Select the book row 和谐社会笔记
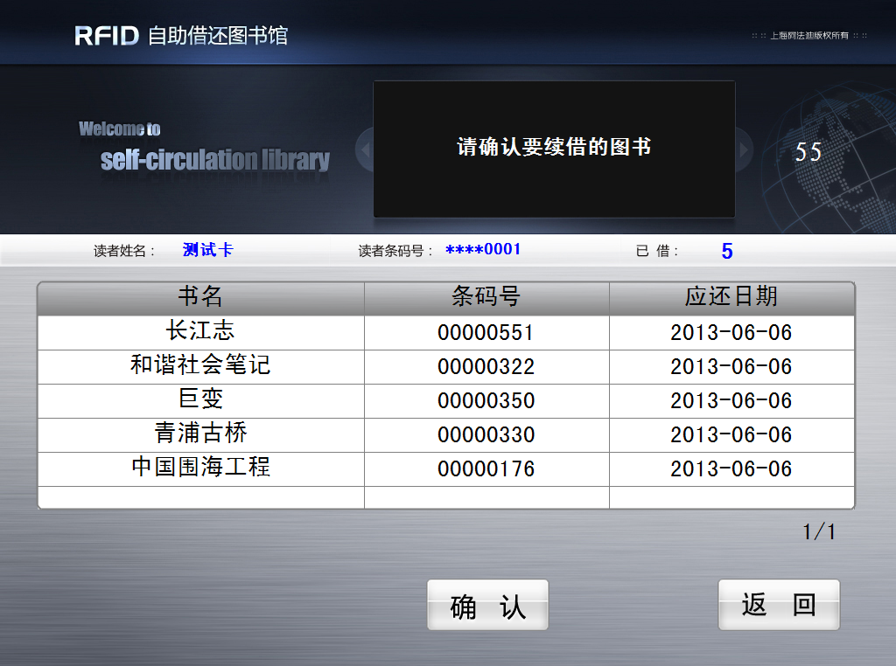The width and height of the screenshot is (896, 666). 199,366
